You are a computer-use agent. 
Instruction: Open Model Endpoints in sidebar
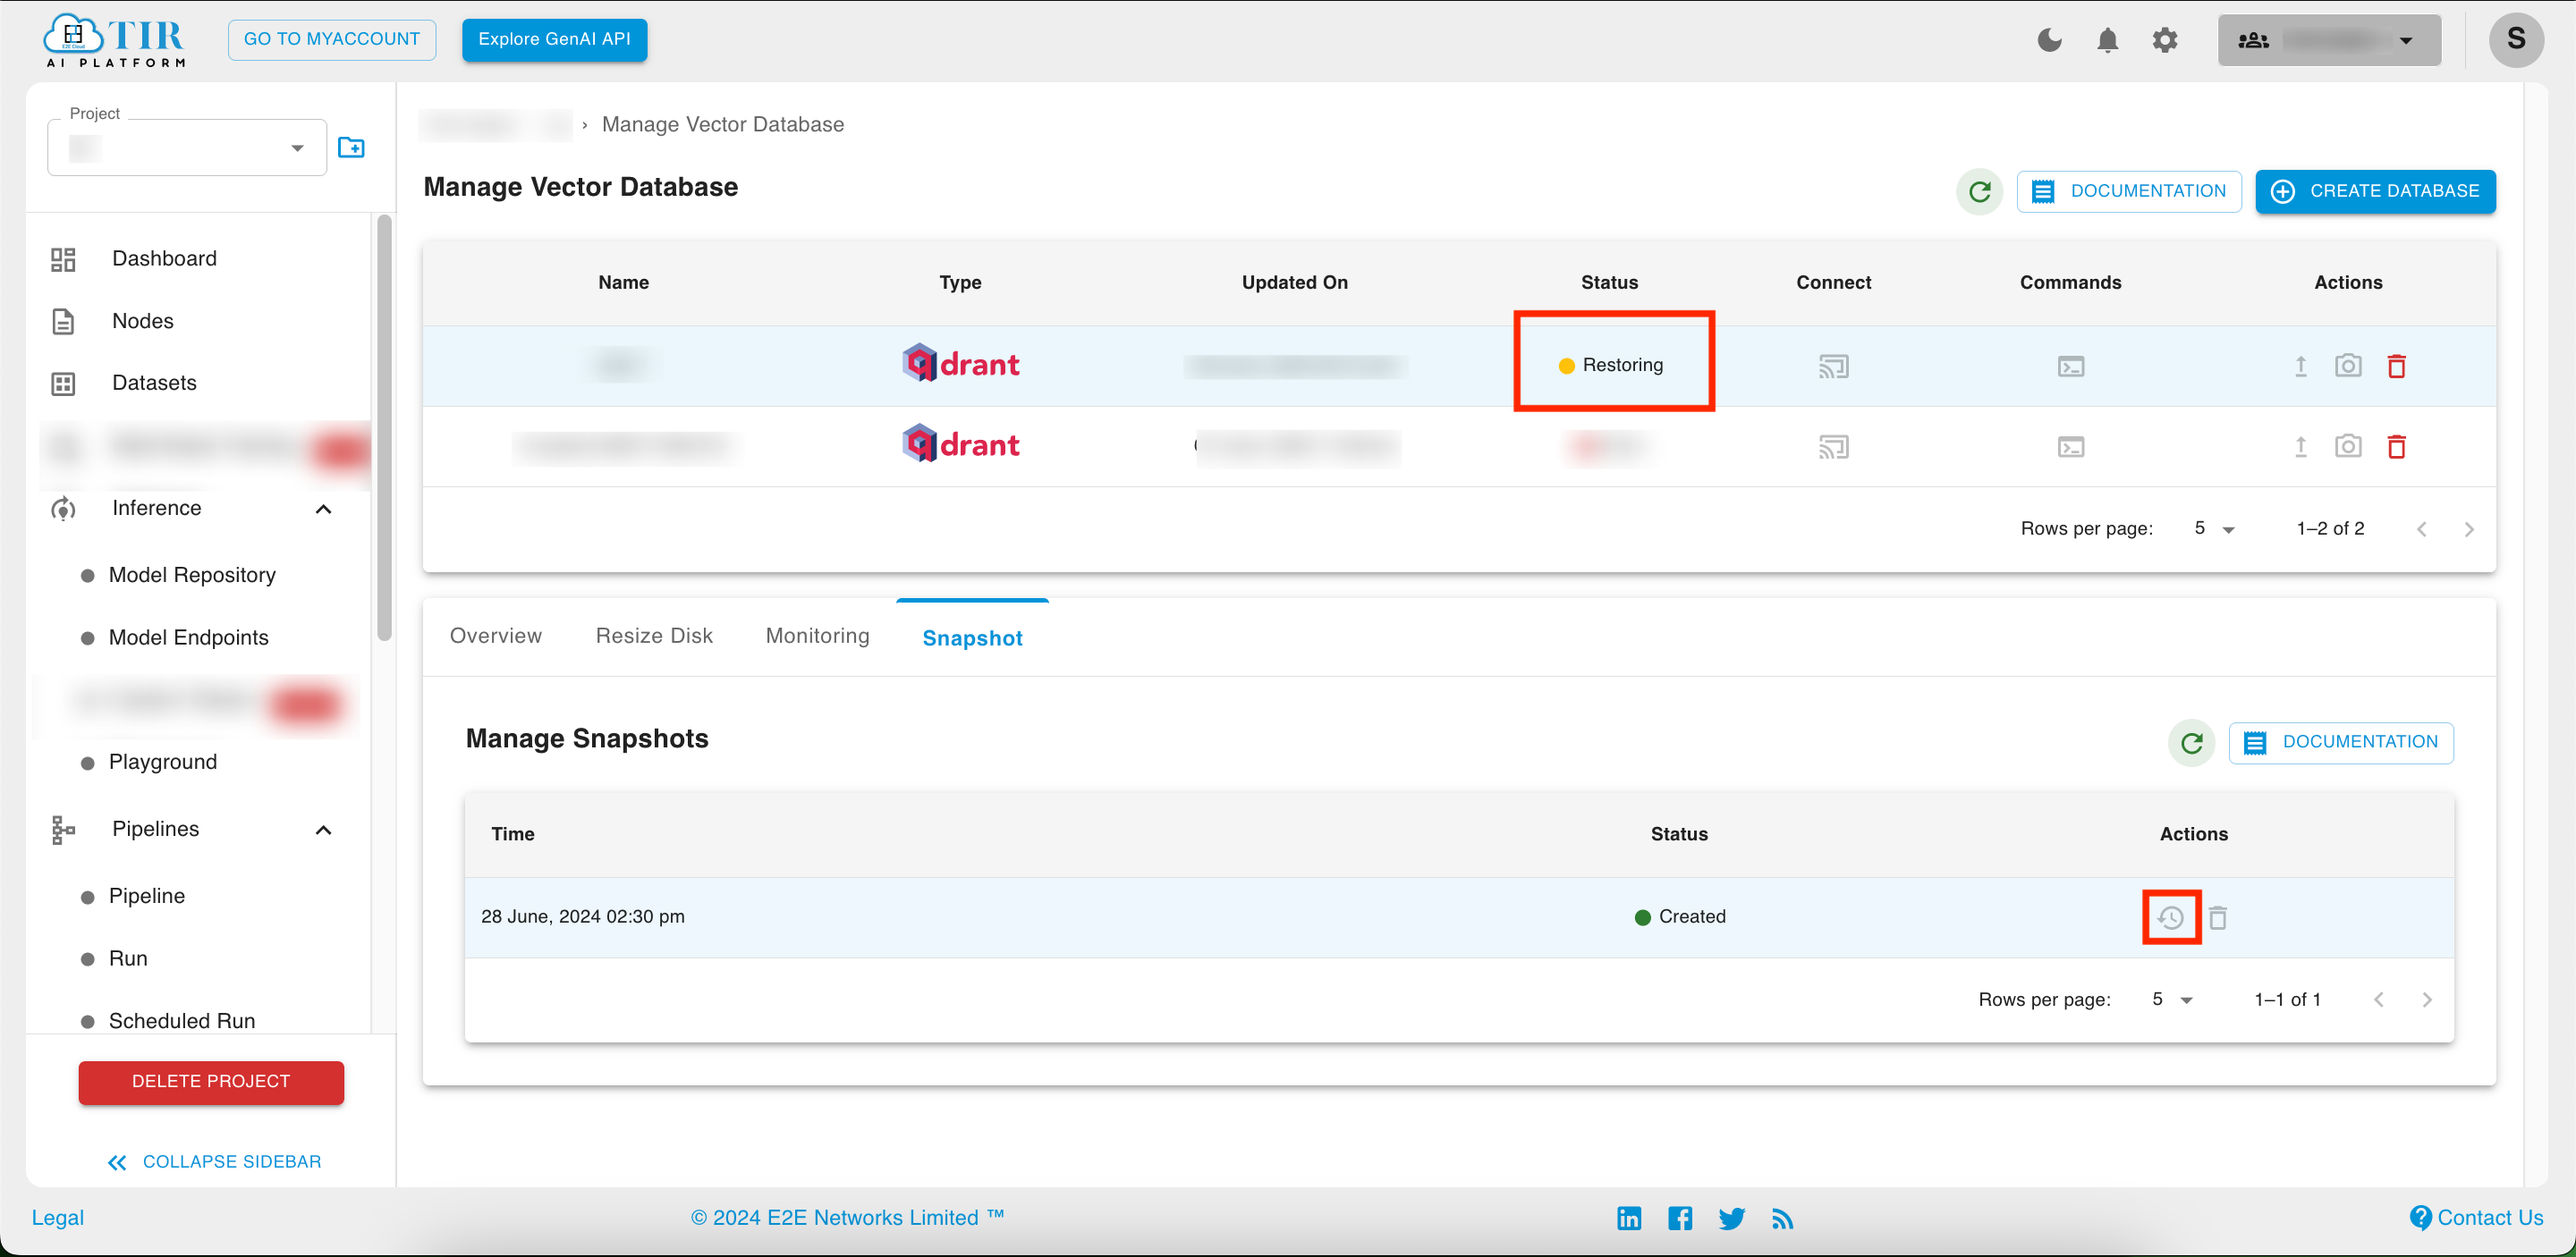point(188,638)
